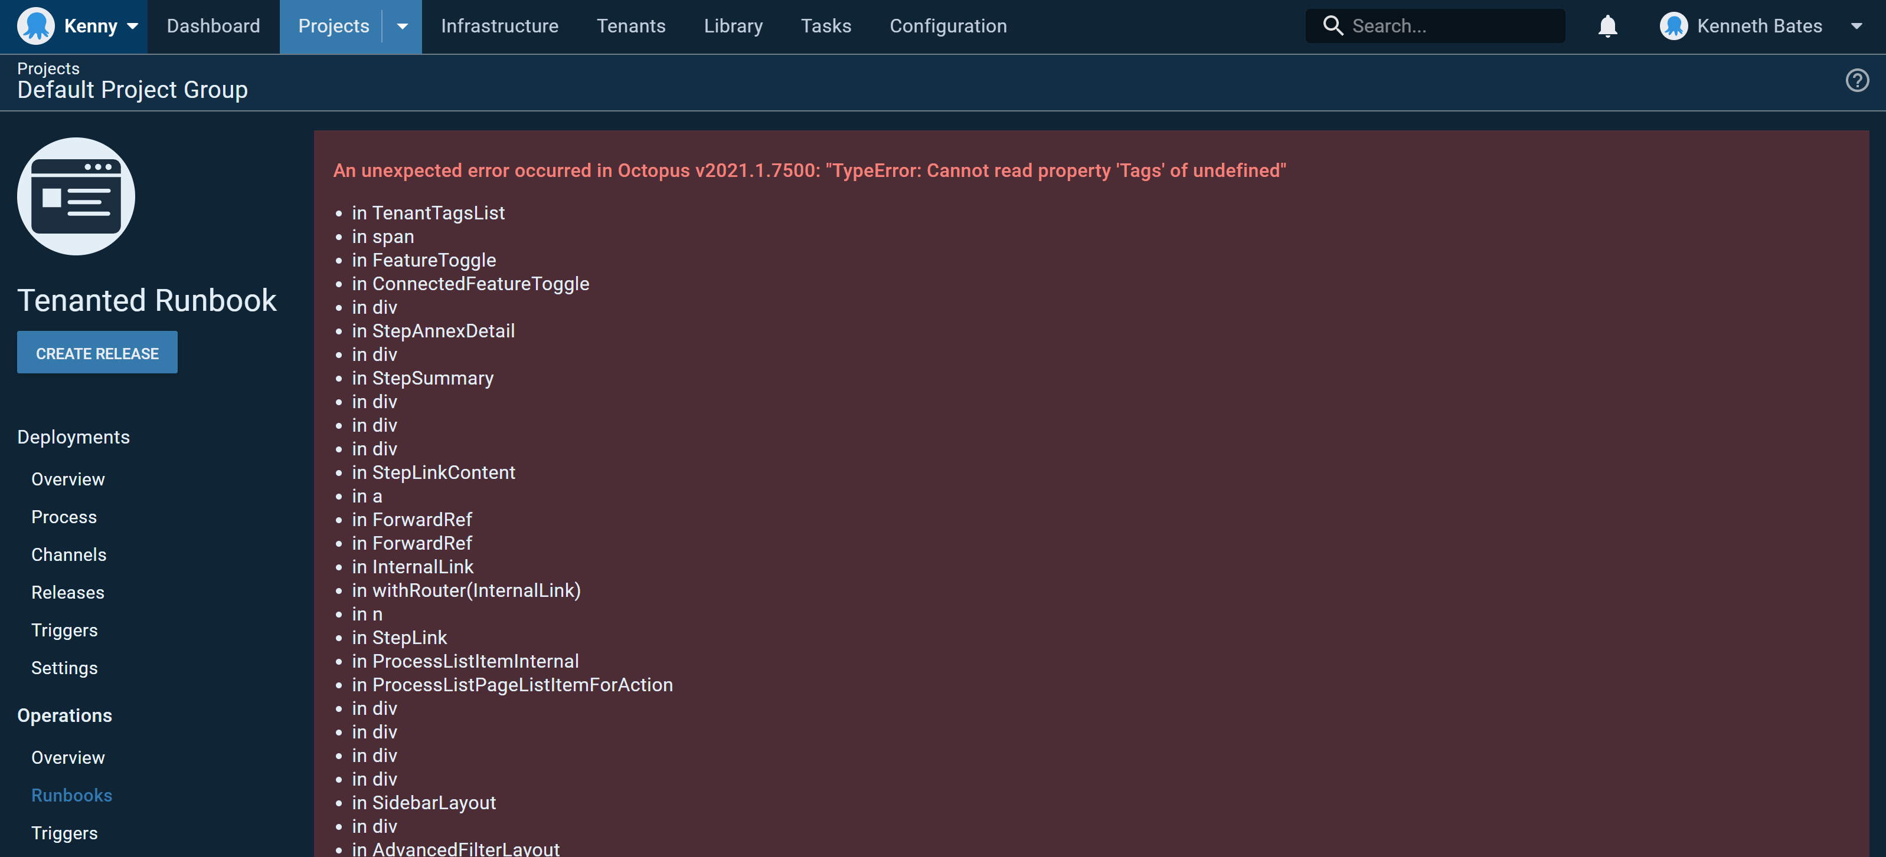This screenshot has width=1886, height=857.
Task: Go to Channels under Deployments
Action: 69,554
